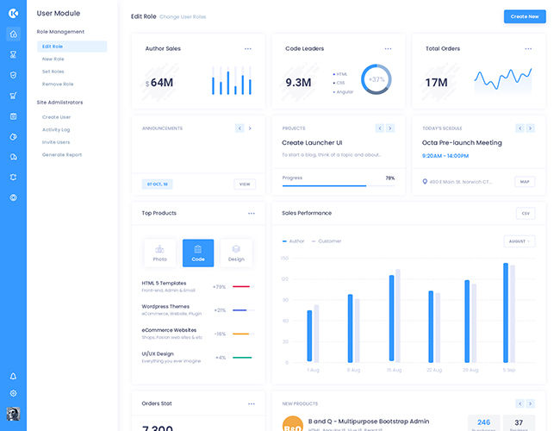Open Activity Log in the sidebar menu
This screenshot has height=431, width=560.
point(56,129)
